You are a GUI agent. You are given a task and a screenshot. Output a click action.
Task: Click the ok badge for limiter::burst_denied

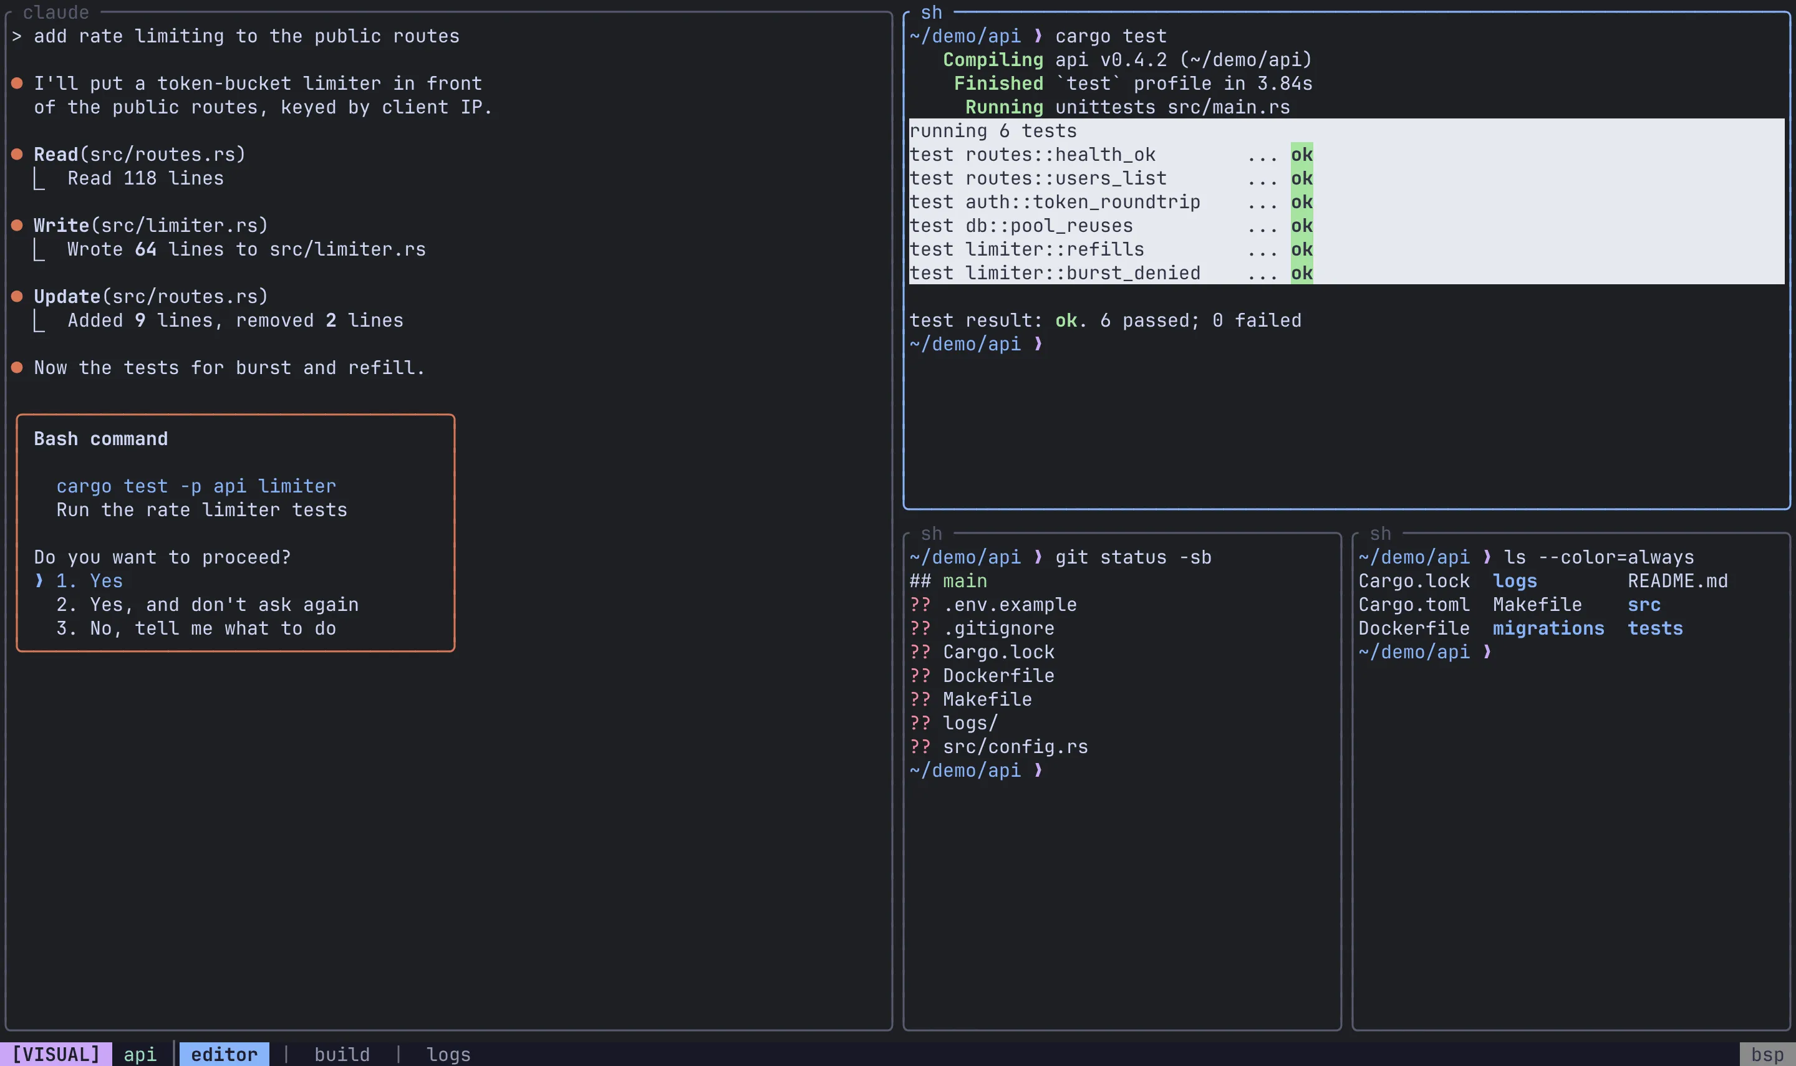pyautogui.click(x=1301, y=273)
